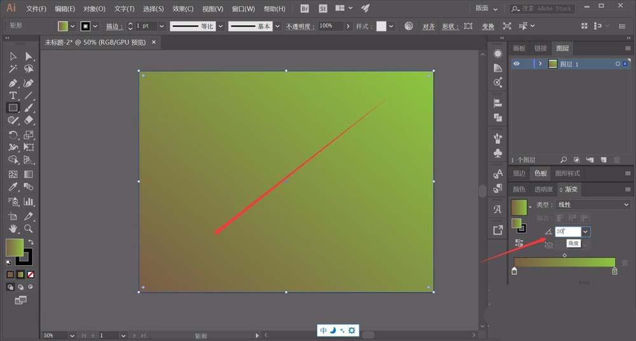Enable Draw Behind mode
Image resolution: width=636 pixels, height=341 pixels.
21,287
